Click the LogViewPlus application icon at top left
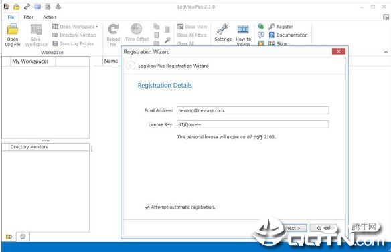The height and width of the screenshot is (252, 391). click(7, 7)
